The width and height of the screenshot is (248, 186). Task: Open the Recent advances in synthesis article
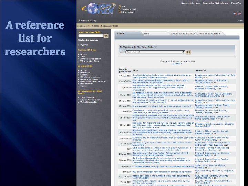point(161,177)
